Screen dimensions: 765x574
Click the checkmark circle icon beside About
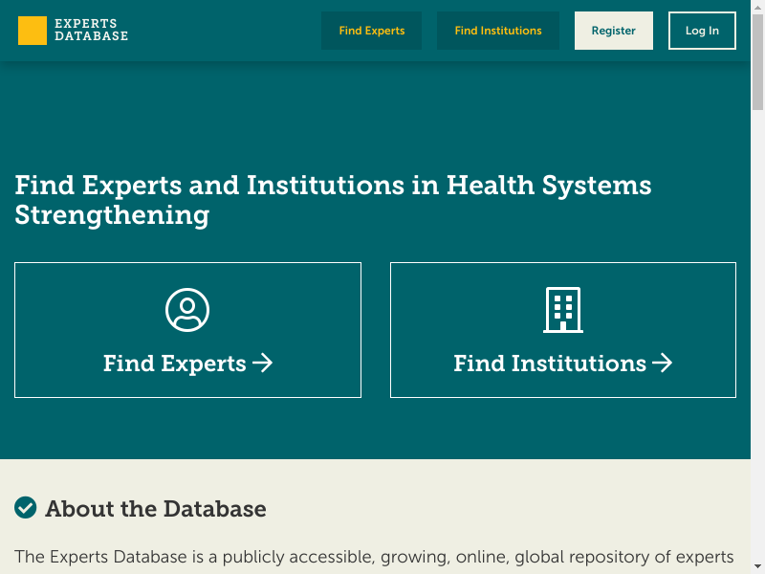(26, 508)
